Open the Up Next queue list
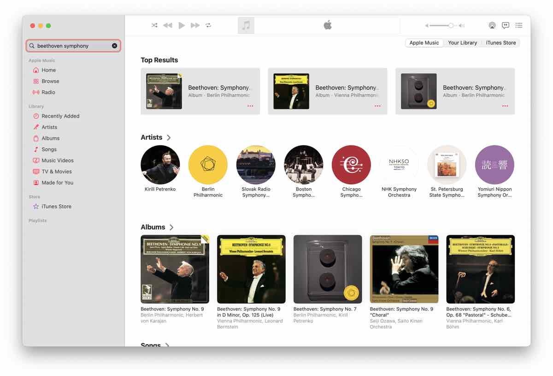The width and height of the screenshot is (553, 376). click(x=519, y=25)
